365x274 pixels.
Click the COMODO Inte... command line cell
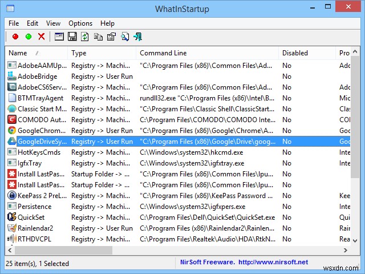208,120
